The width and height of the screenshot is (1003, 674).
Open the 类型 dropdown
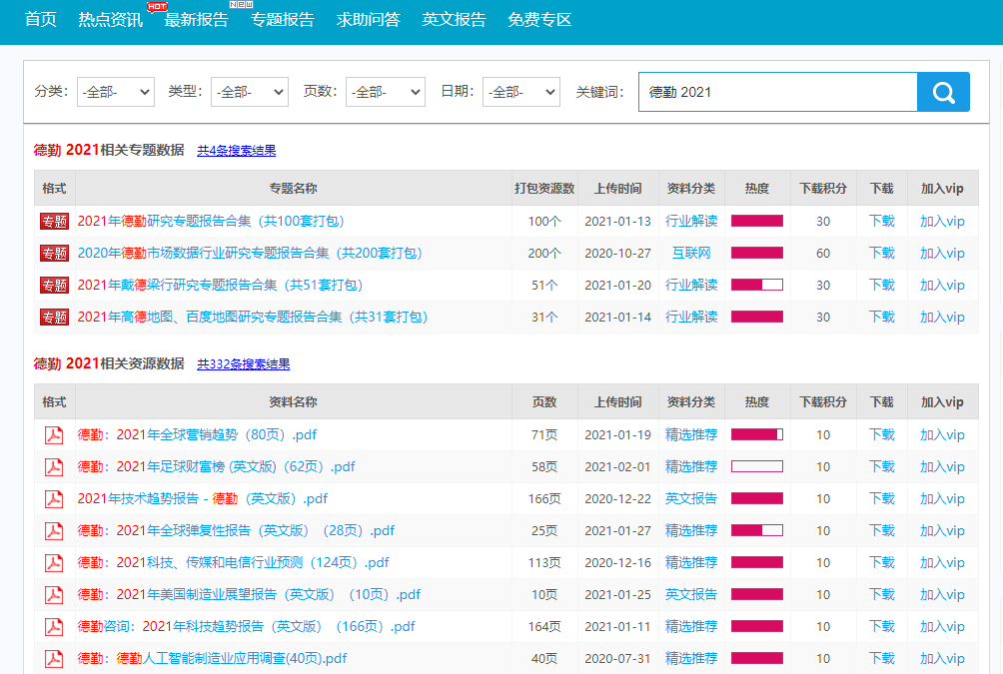click(250, 92)
